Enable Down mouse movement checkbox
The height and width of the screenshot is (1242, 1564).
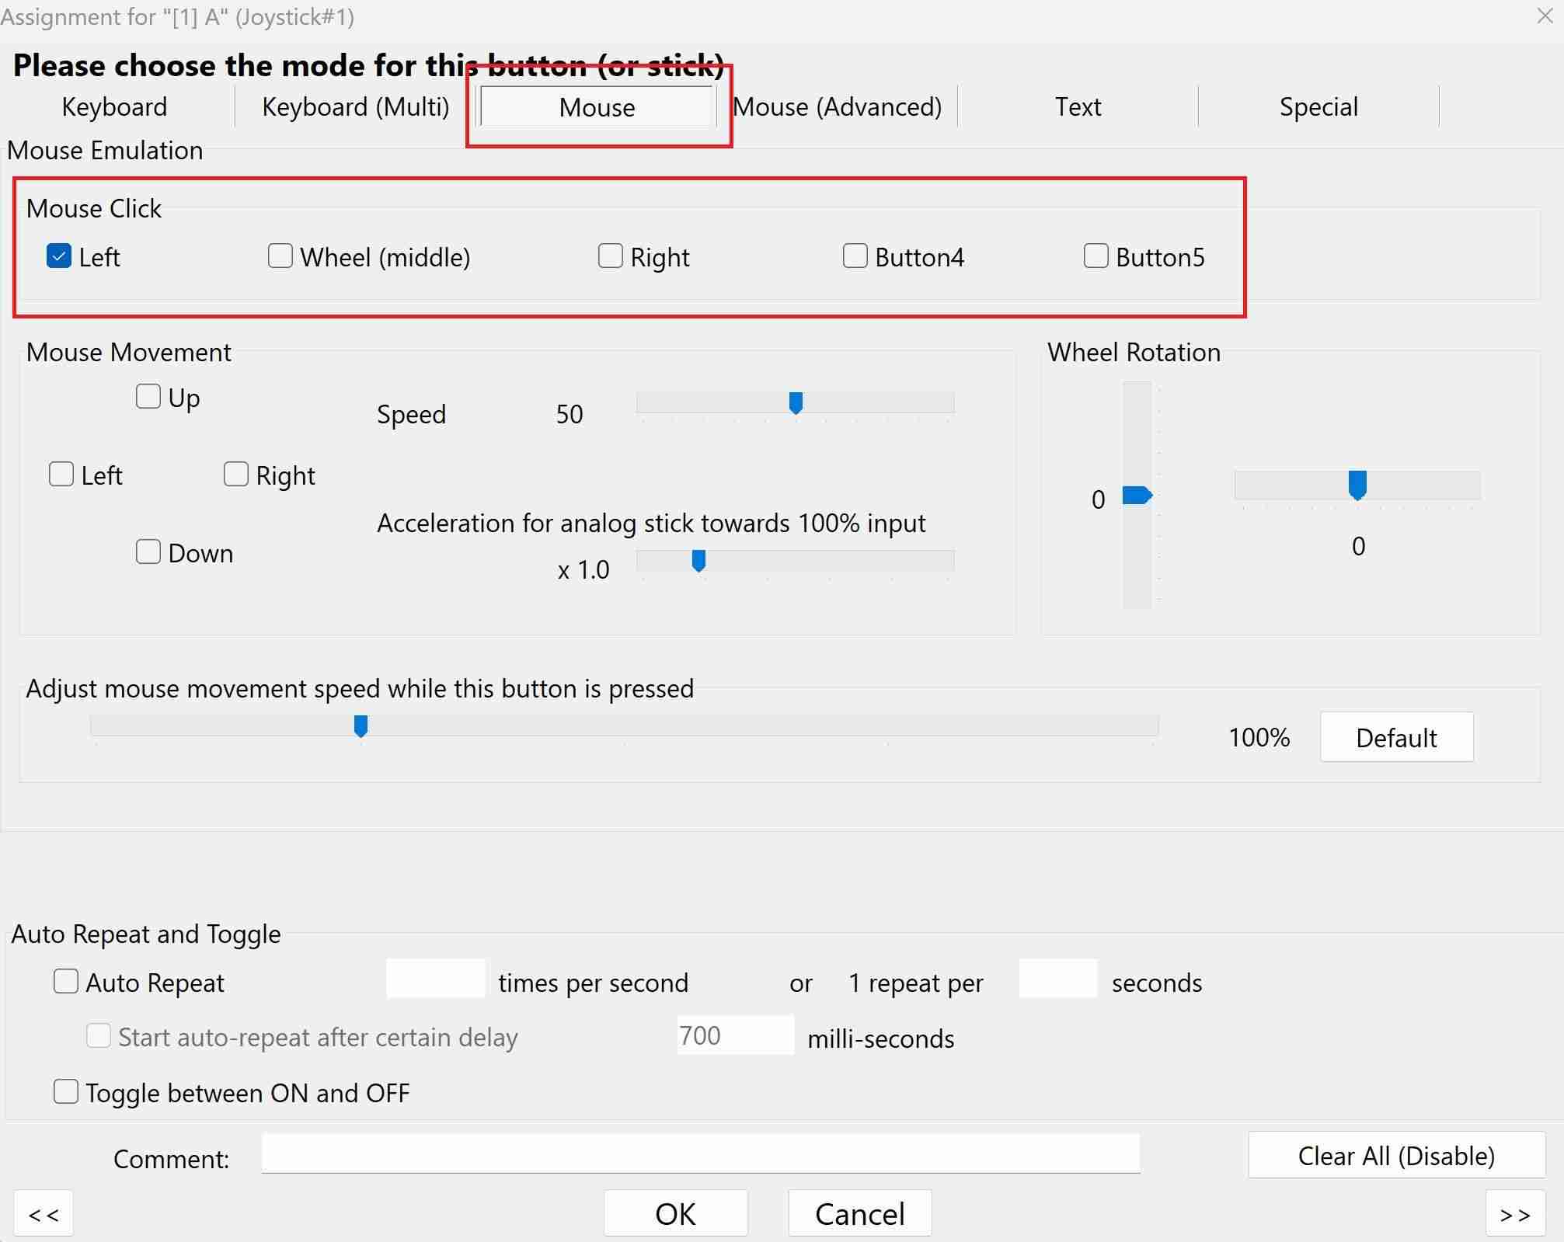(148, 551)
